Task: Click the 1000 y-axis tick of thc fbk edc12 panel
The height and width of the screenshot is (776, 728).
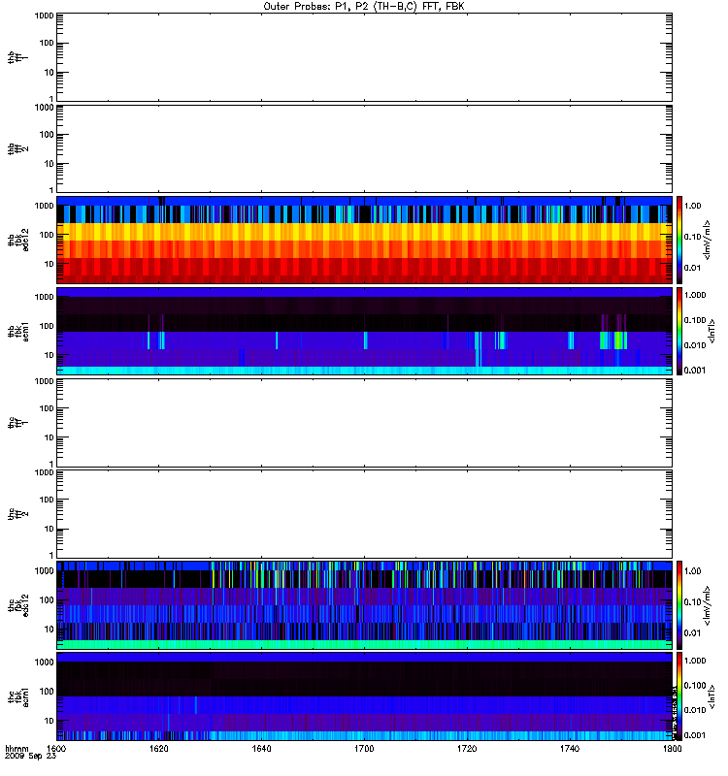Action: [44, 571]
